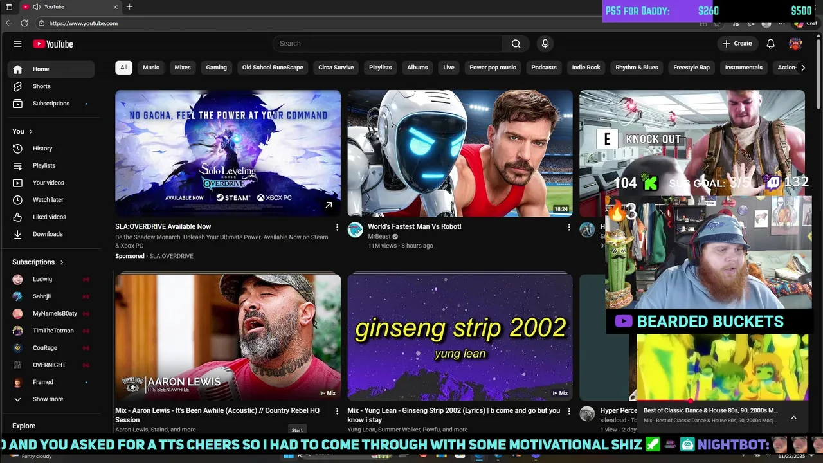Go to Home in the sidebar
Screen dimensions: 823x463
(x=51, y=69)
